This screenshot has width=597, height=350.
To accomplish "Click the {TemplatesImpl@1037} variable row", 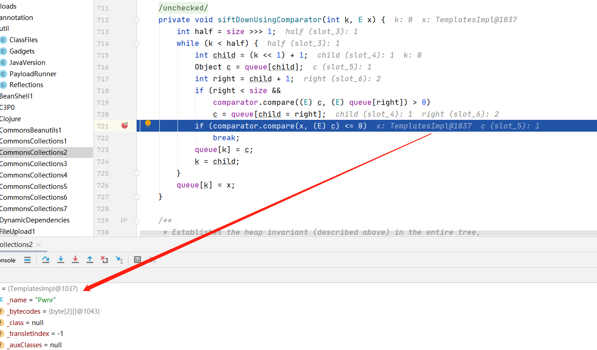I will 40,289.
